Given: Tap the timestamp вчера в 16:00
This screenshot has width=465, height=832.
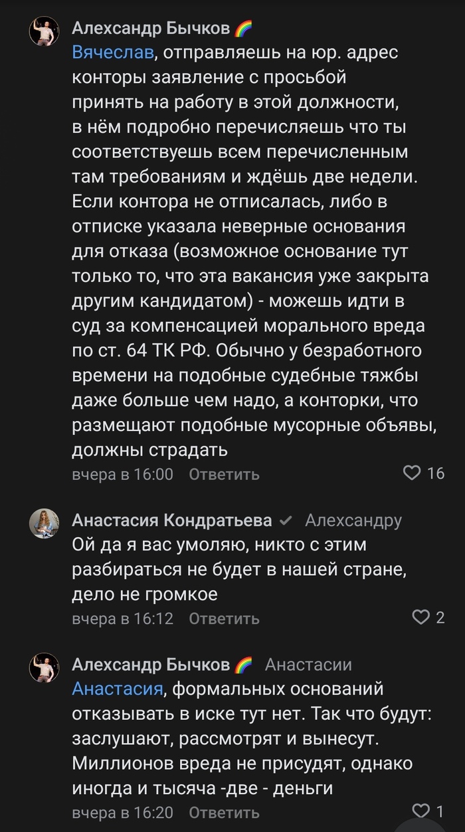Looking at the screenshot, I should [x=122, y=474].
